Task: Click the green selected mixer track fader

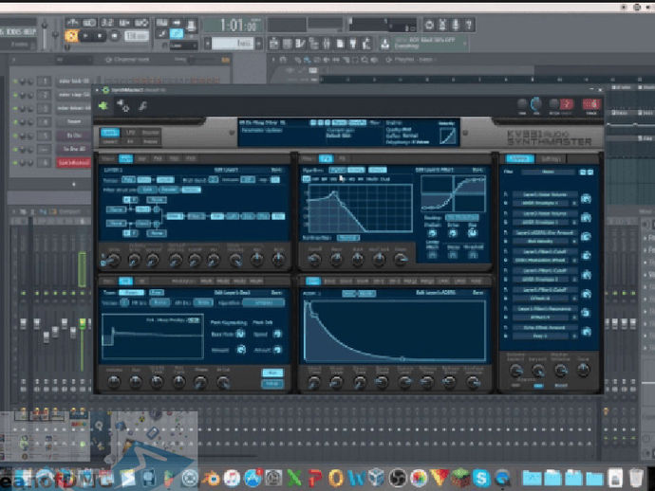Action: pyautogui.click(x=83, y=323)
